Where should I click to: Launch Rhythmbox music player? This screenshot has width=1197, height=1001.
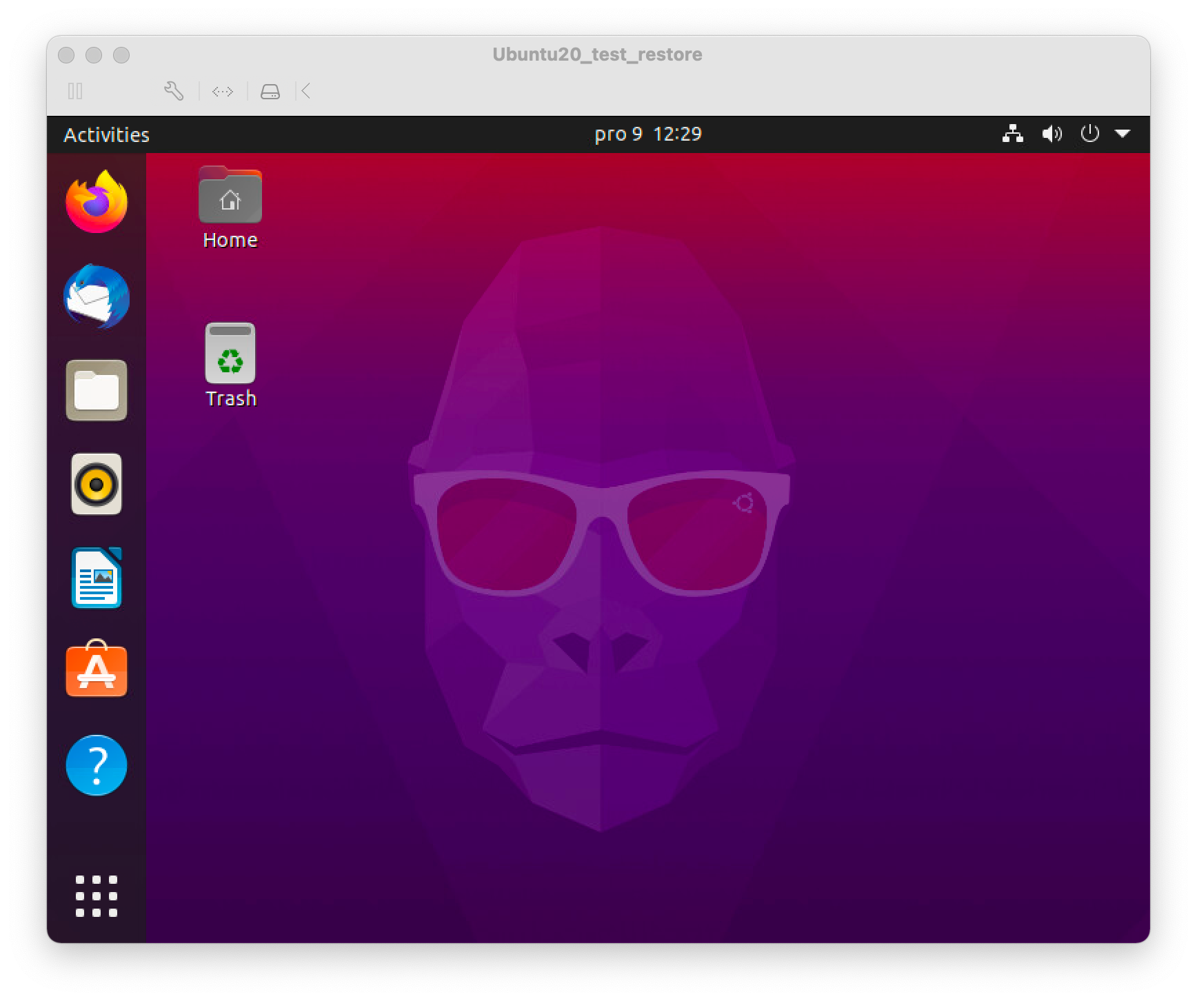pos(97,484)
